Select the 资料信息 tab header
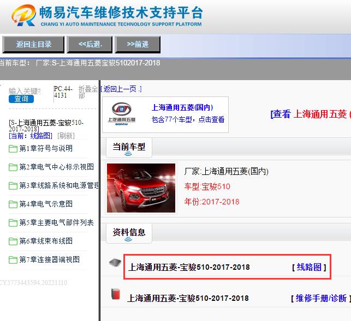The image size is (351, 321). (x=129, y=233)
